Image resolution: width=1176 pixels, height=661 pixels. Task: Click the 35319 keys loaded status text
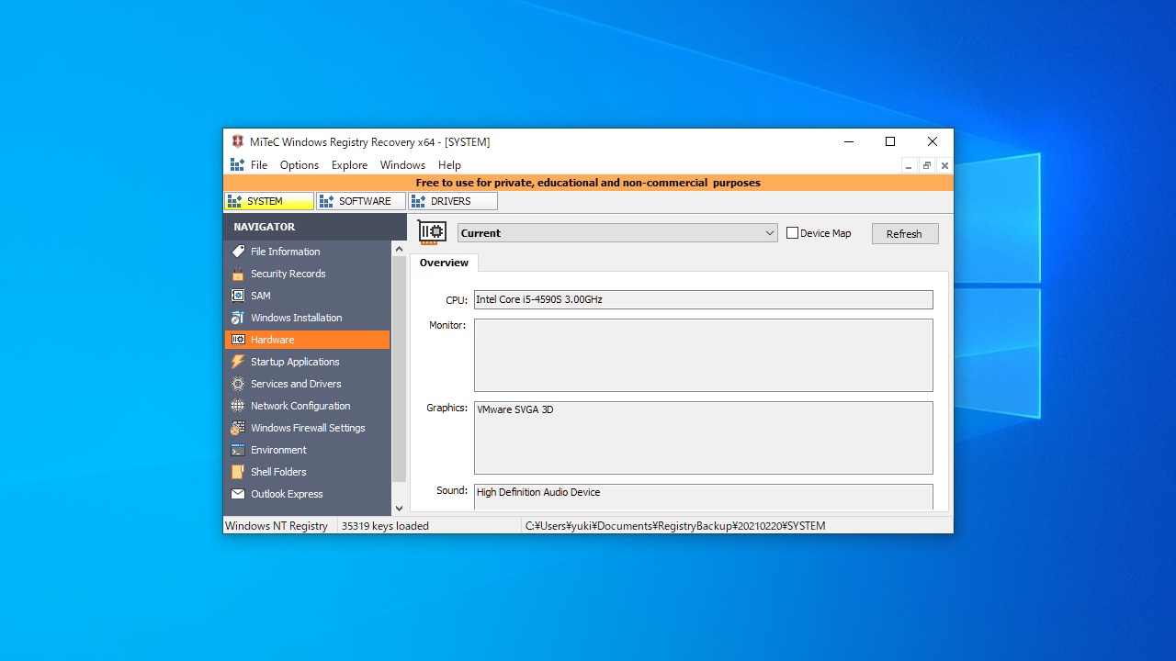tap(385, 526)
